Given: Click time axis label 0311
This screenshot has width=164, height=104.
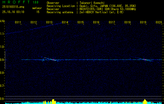Looking at the screenshot, I should click(x=18, y=22).
